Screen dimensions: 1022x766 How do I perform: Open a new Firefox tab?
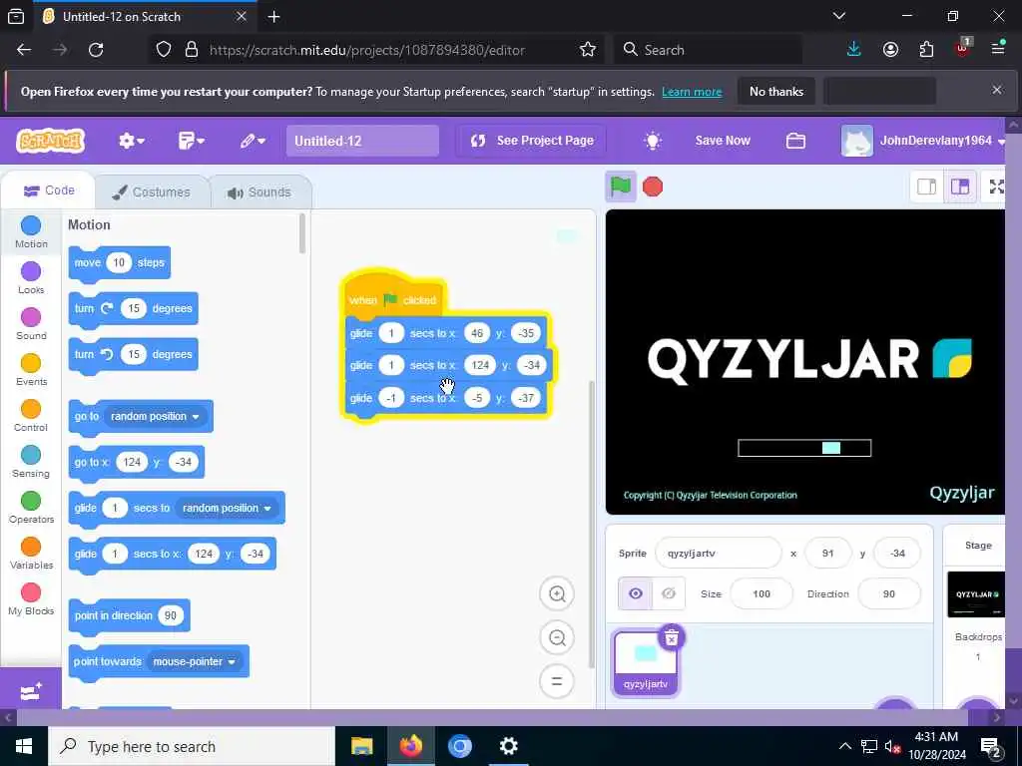[x=273, y=17]
